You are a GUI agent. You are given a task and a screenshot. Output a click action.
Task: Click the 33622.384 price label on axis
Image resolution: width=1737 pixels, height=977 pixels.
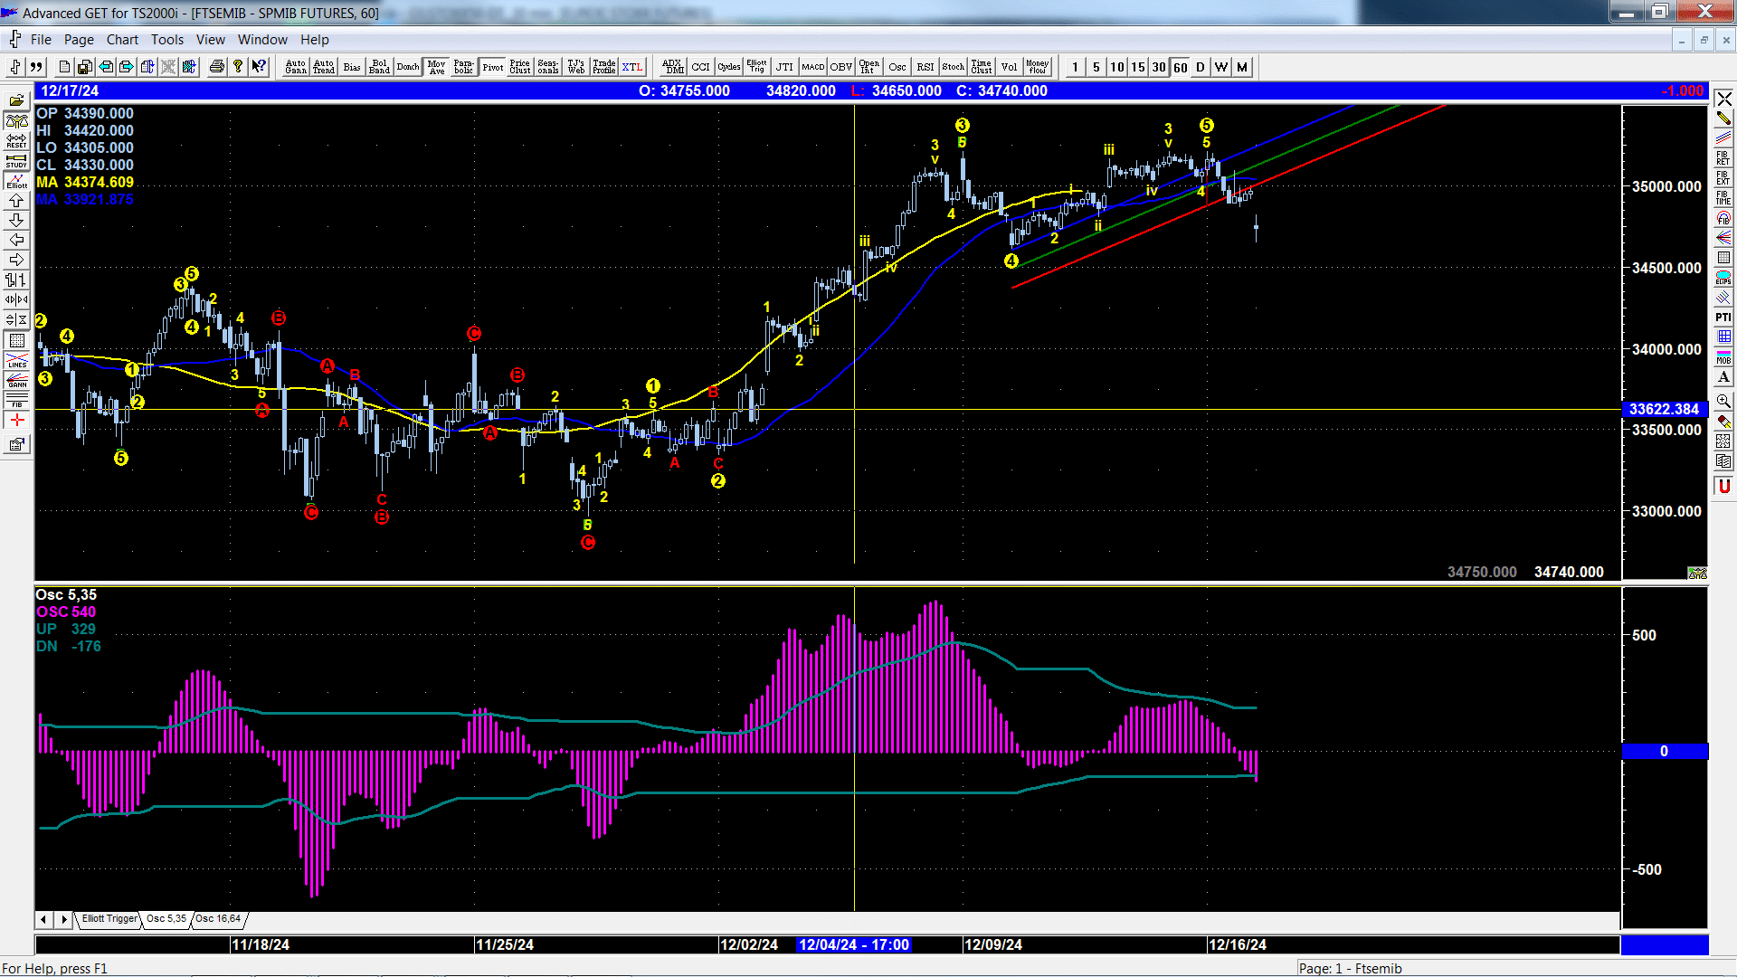pyautogui.click(x=1664, y=409)
